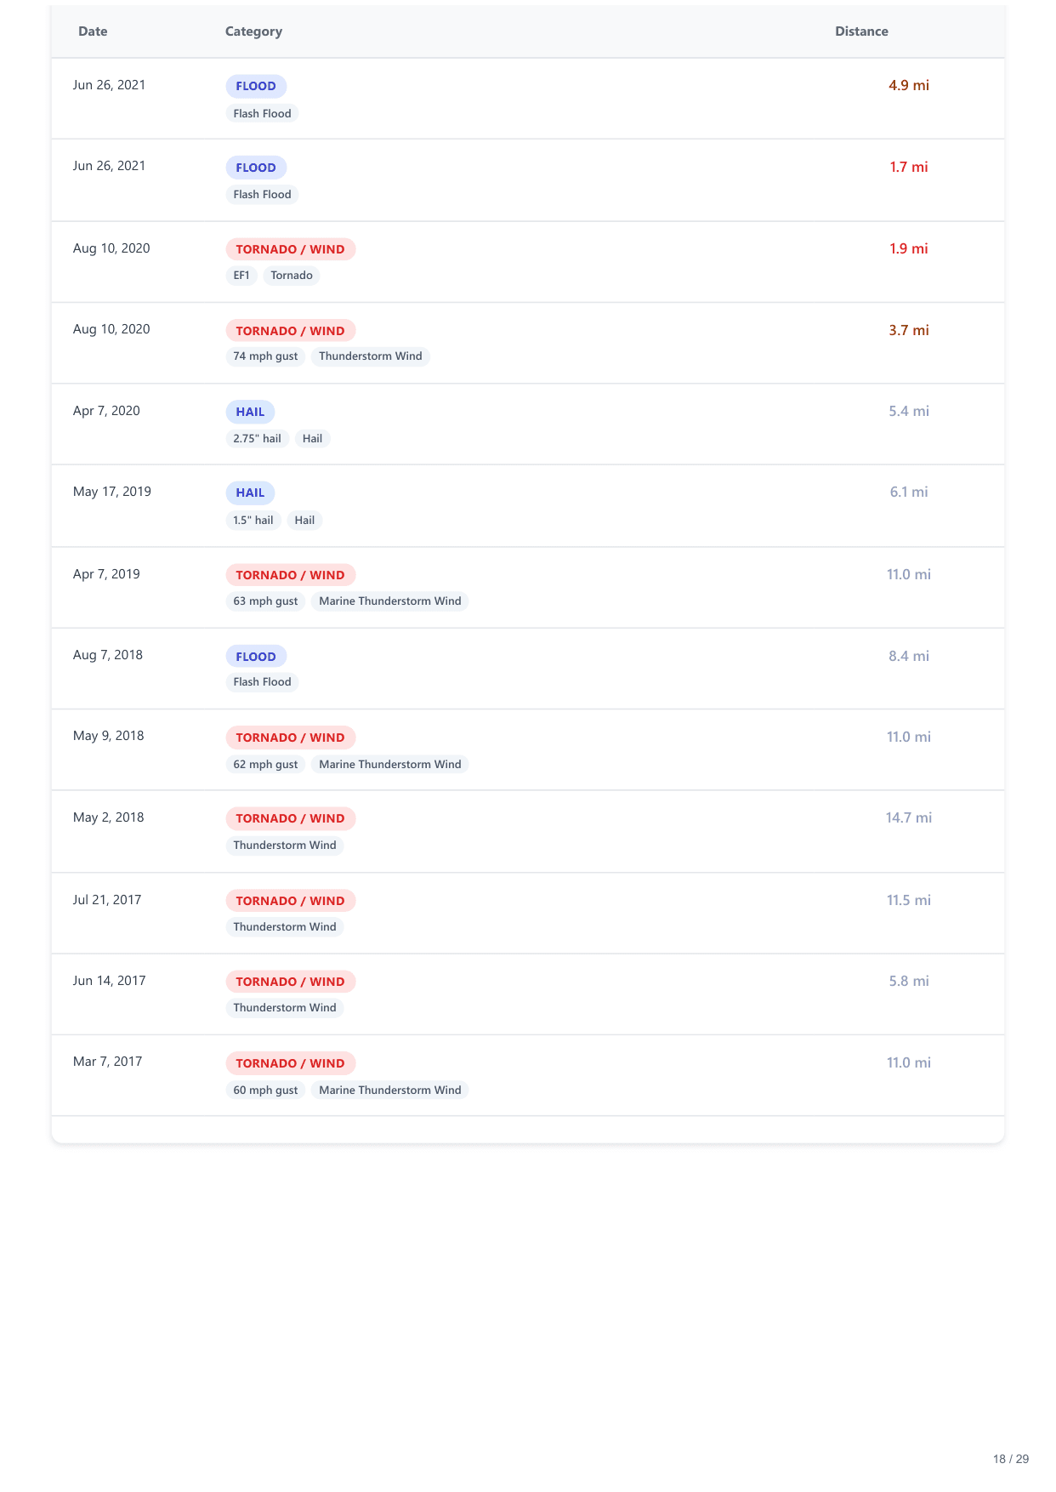The width and height of the screenshot is (1056, 1492).
Task: Click the May 17, 2019 date
Action: tap(112, 492)
